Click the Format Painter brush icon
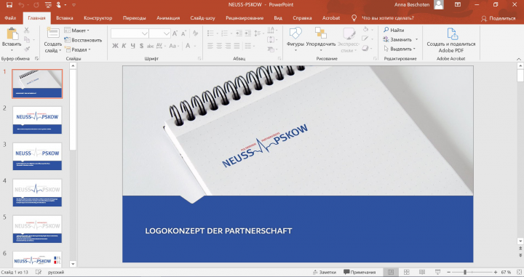Image resolution: width=524 pixels, height=277 pixels. click(x=27, y=49)
